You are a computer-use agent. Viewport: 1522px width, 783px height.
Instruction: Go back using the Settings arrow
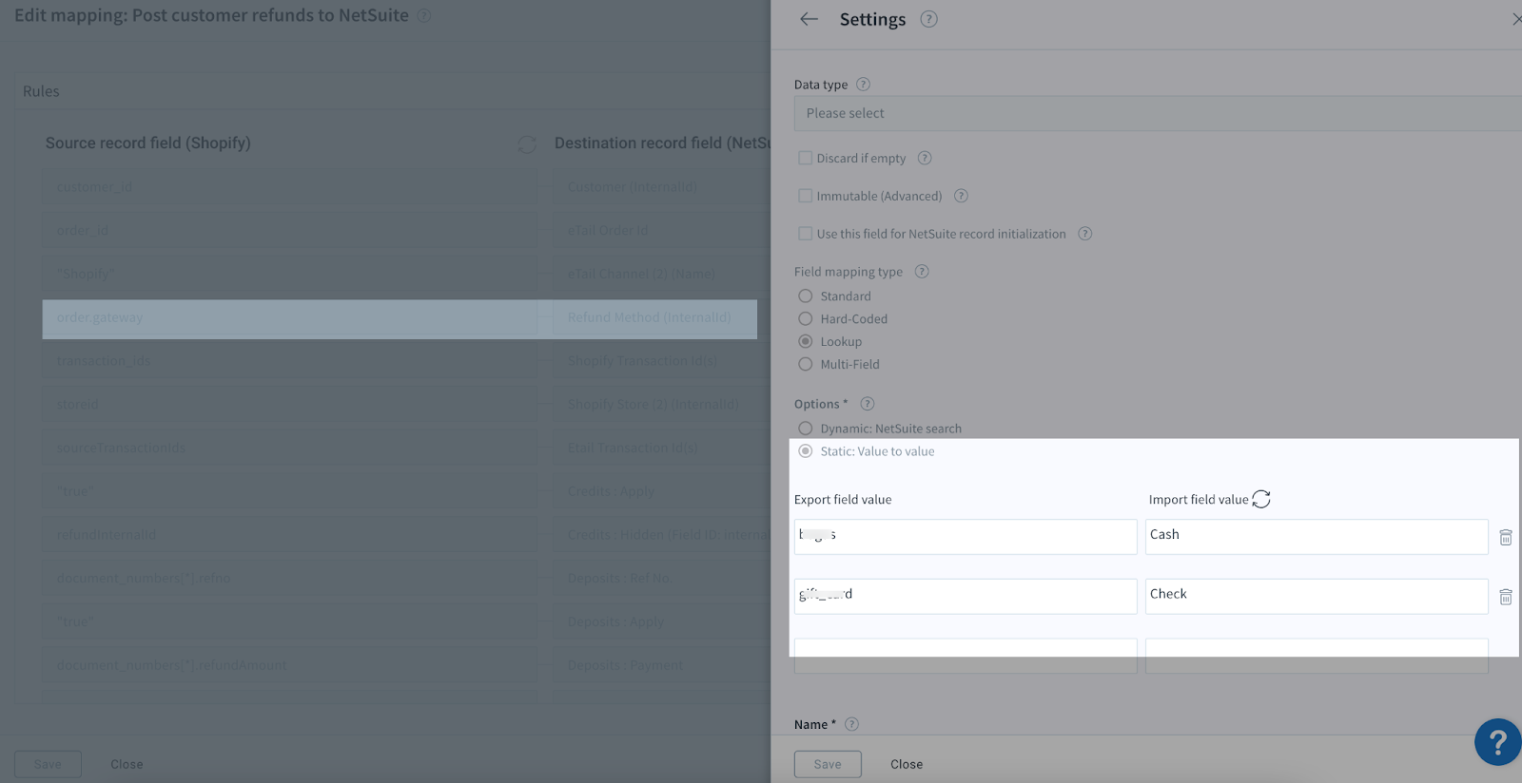tap(809, 19)
